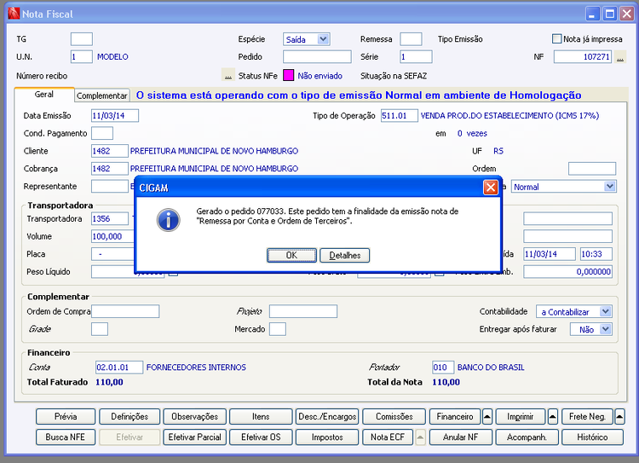The height and width of the screenshot is (463, 639).
Task: Click the Série input field
Action: click(x=416, y=56)
